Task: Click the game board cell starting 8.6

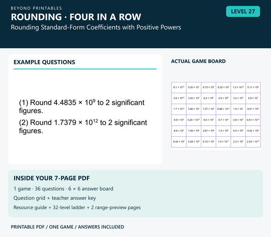Action: click(x=178, y=131)
